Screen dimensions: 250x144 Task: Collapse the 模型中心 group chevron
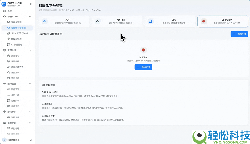coord(30,123)
